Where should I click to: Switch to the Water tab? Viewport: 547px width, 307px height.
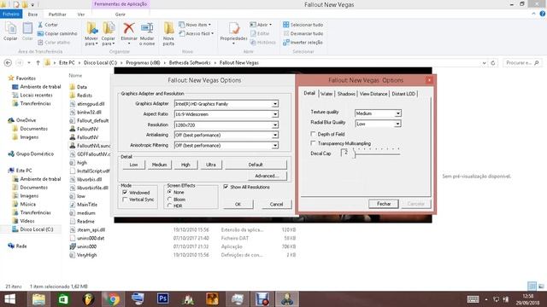326,94
